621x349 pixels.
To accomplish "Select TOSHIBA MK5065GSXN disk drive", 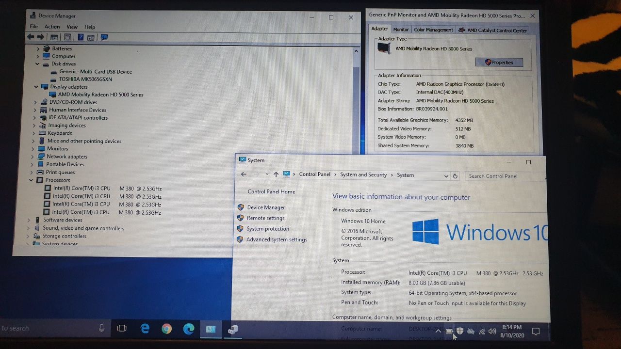I will click(85, 79).
